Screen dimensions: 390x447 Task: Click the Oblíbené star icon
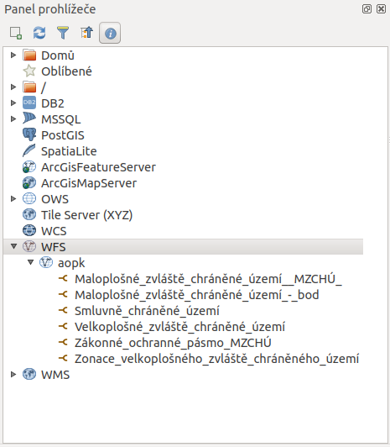29,71
